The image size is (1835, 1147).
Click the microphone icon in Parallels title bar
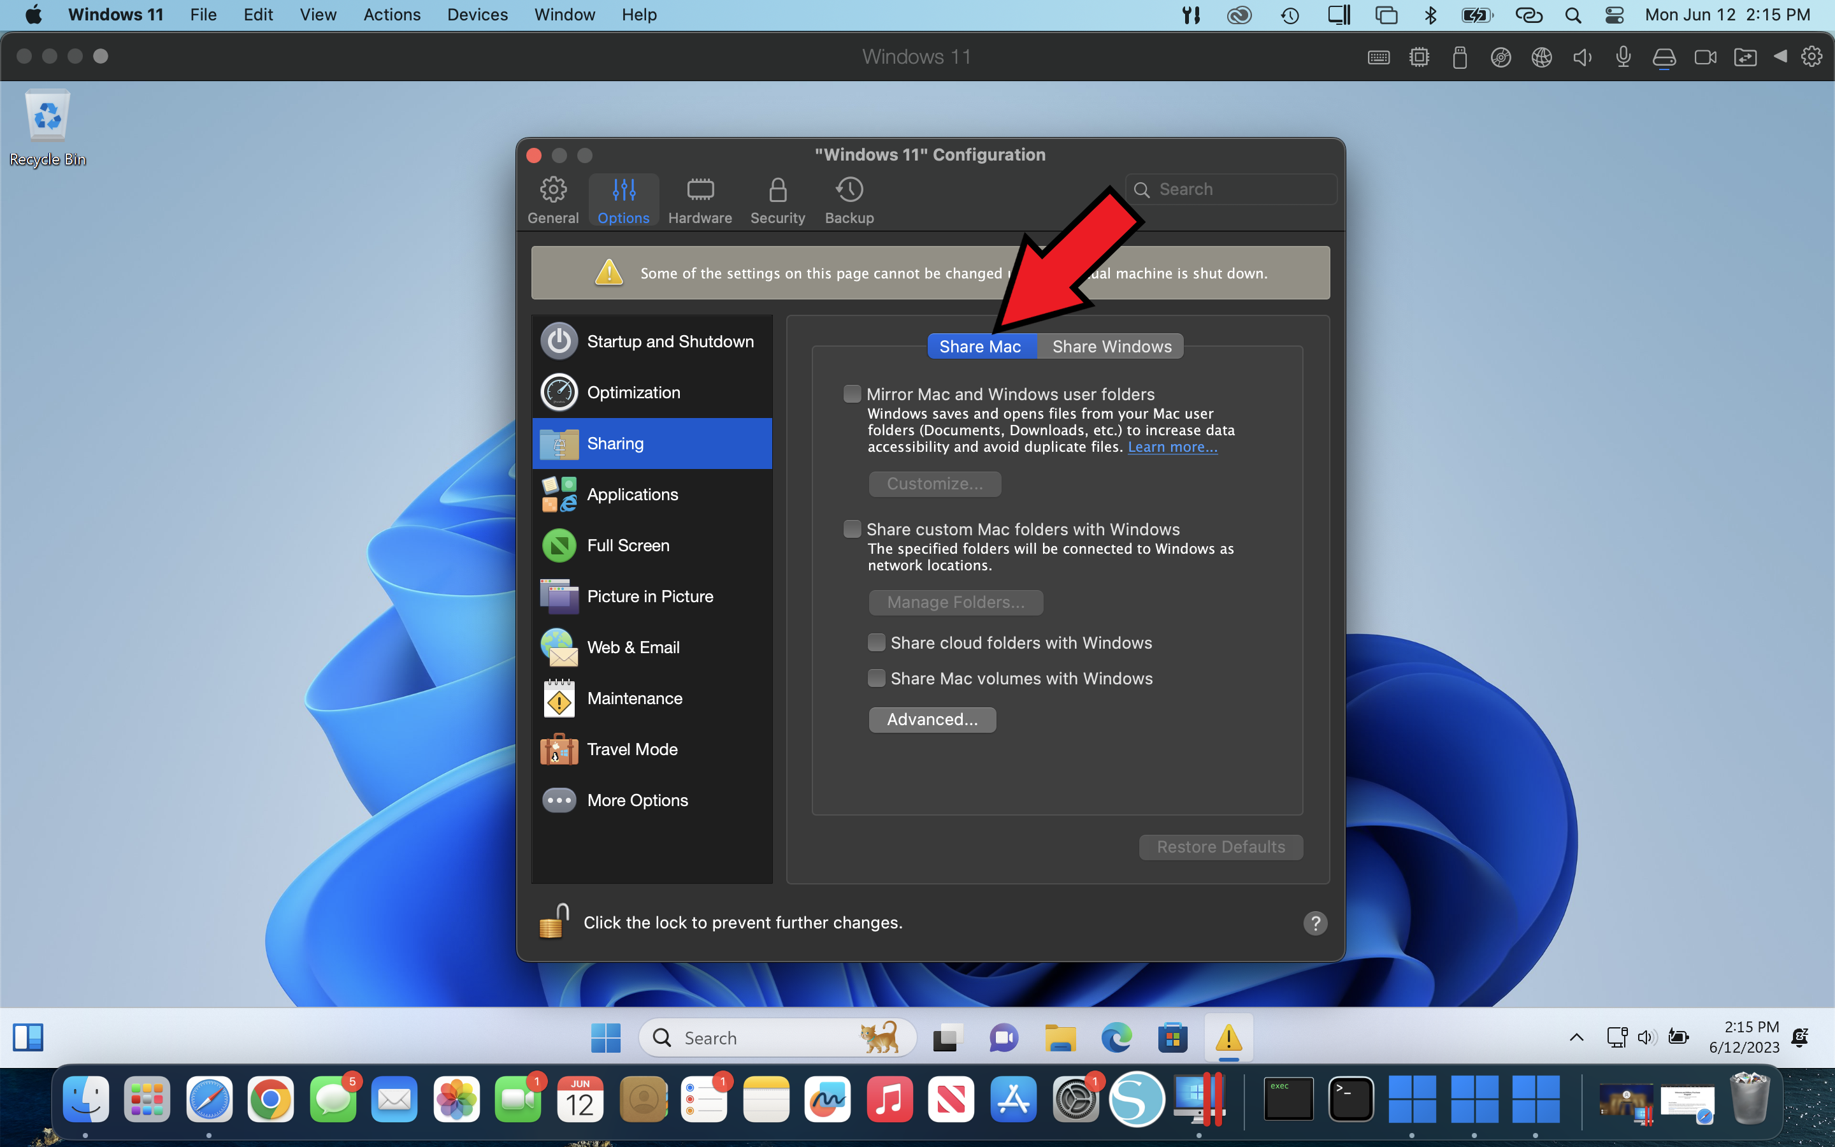point(1623,57)
